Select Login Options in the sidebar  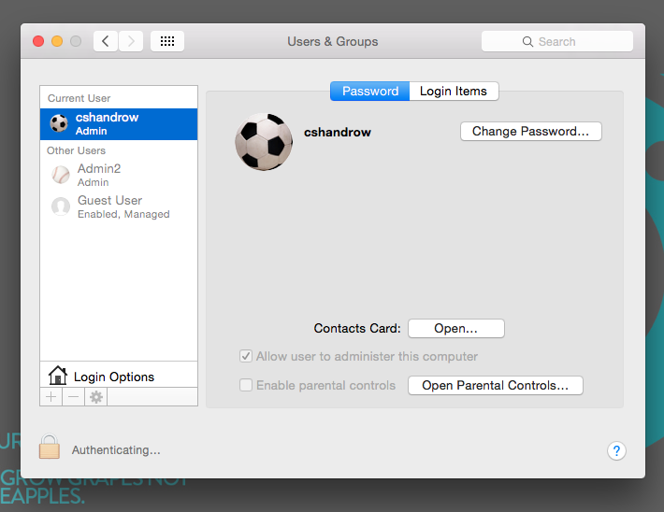119,375
